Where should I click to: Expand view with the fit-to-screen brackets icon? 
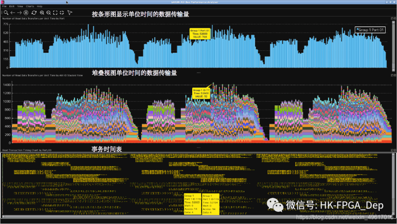point(55,13)
